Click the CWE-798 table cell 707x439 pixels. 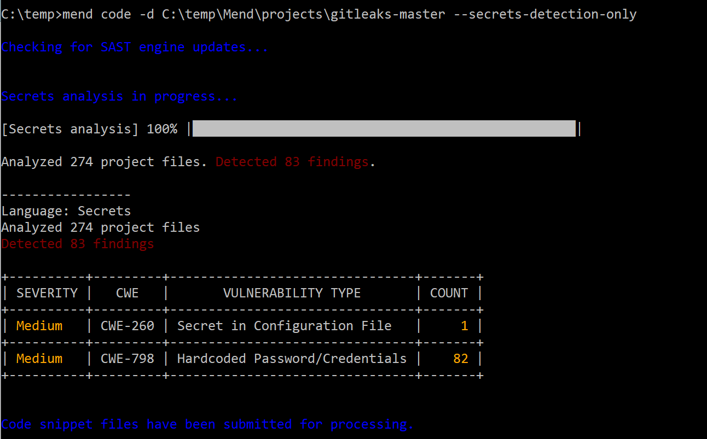pos(128,359)
